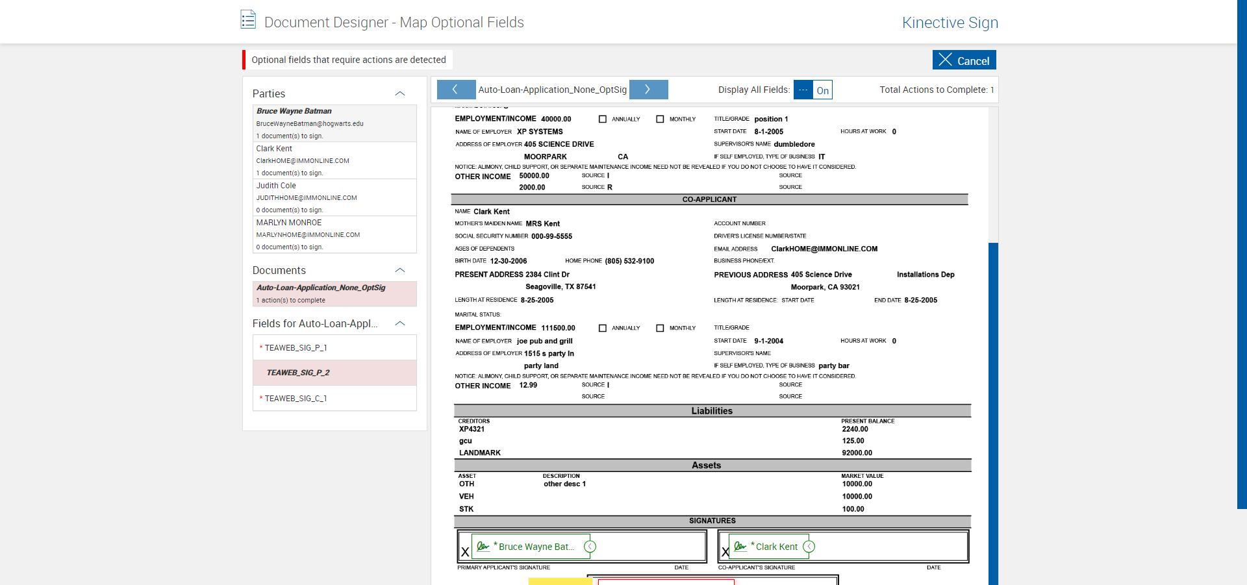Screen dimensions: 1247x585
Task: Click LANDMARK creditor row
Action: [x=480, y=453]
